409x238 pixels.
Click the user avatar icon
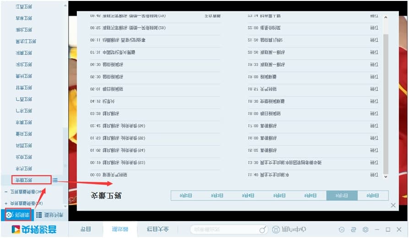pos(277,229)
